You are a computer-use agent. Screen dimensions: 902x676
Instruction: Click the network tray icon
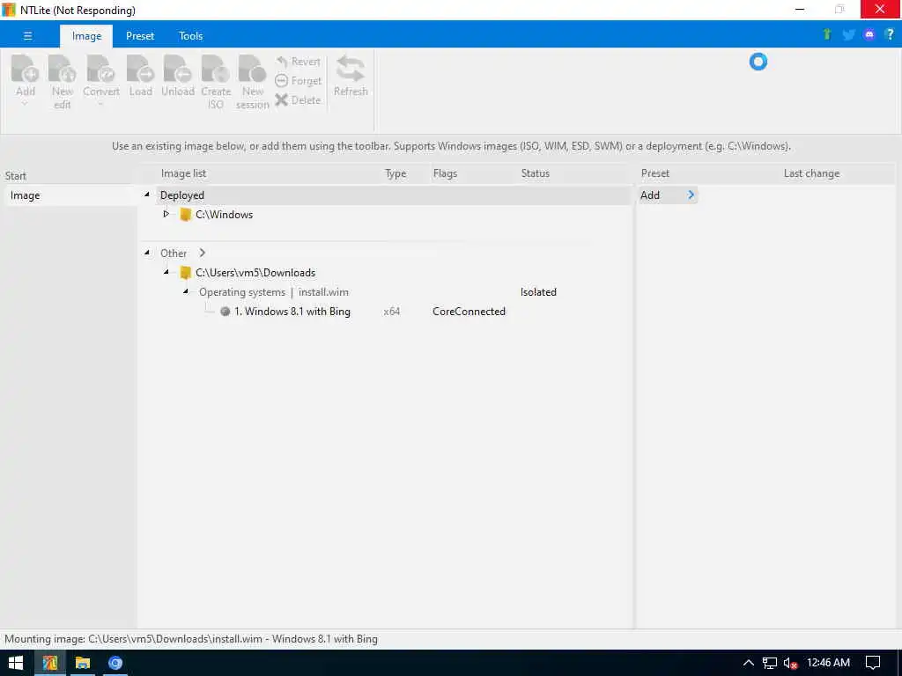(770, 664)
